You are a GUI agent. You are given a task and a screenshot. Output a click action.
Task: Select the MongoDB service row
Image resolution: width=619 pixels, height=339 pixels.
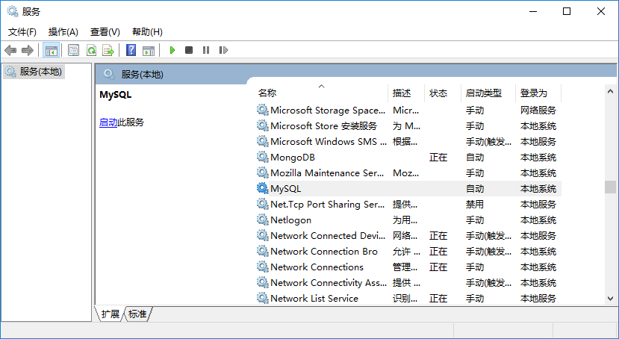[293, 157]
